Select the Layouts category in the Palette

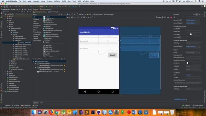tap(36, 24)
